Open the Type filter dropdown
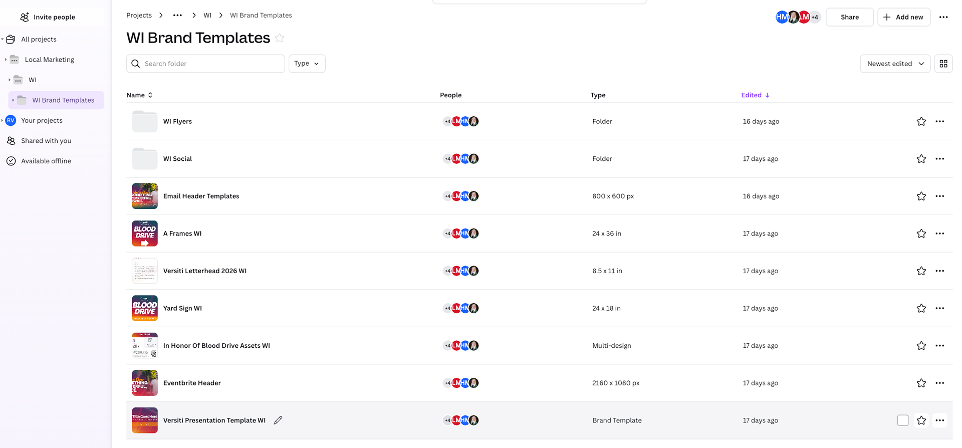Image resolution: width=962 pixels, height=448 pixels. tap(307, 64)
